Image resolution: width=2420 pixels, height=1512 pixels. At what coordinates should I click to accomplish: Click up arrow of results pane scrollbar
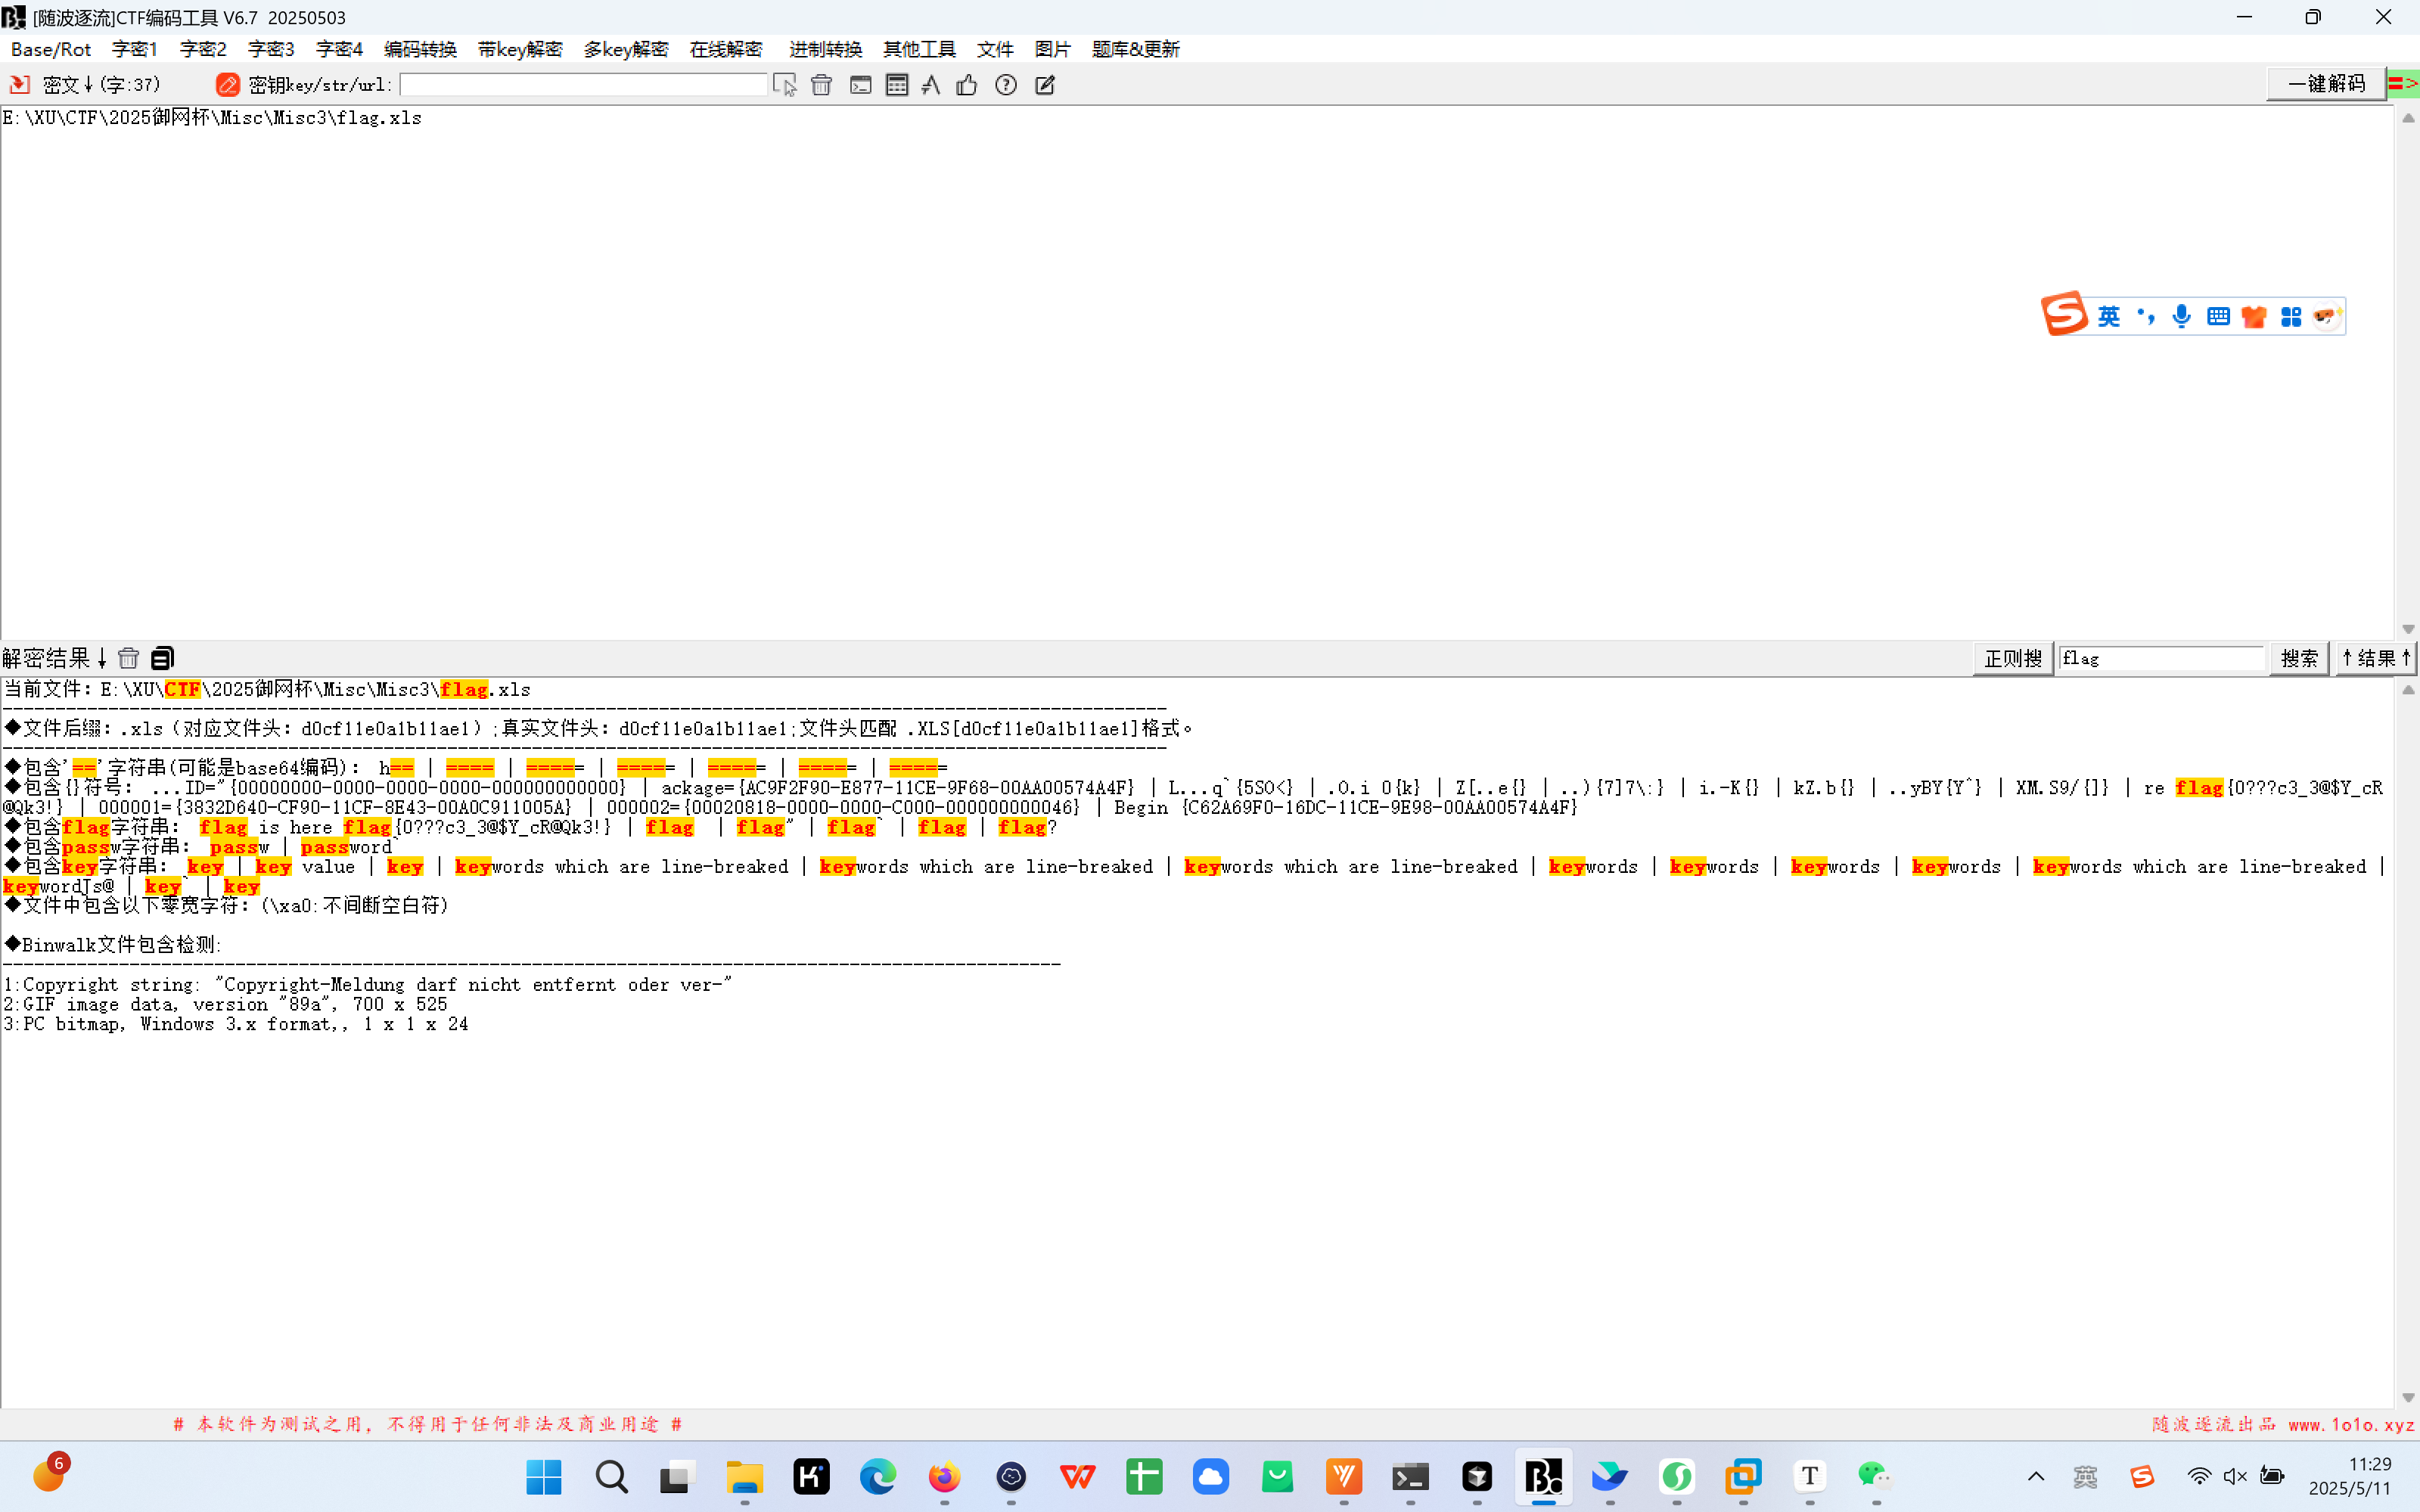(x=2408, y=690)
